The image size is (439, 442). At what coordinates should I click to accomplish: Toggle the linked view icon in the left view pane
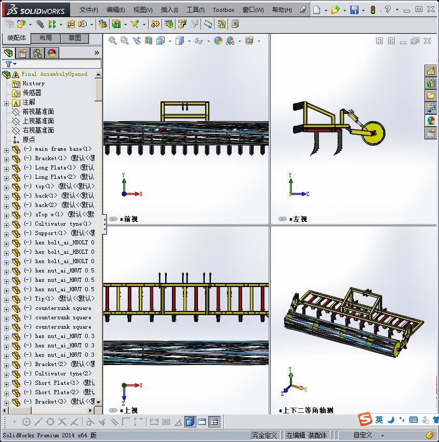point(283,219)
